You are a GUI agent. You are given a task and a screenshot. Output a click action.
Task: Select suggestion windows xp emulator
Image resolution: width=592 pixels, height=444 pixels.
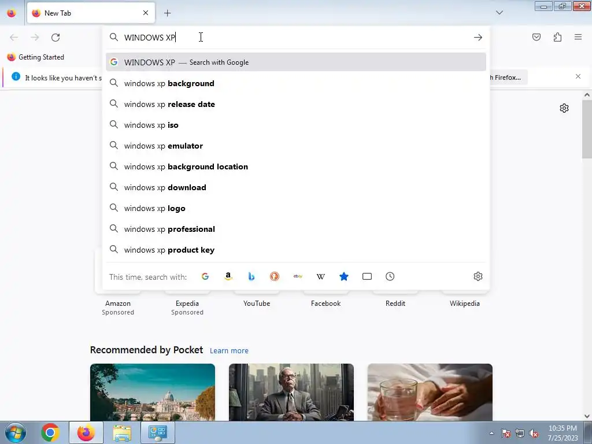(296, 145)
